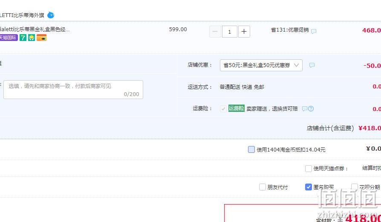Click the 0/200 character counter
Screen dimensions: 381x222
(x=131, y=94)
